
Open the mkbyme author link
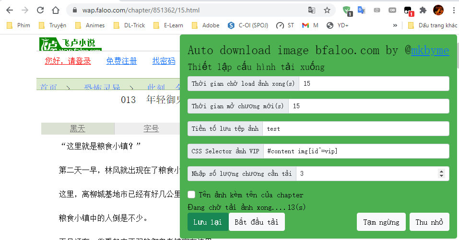click(x=430, y=50)
